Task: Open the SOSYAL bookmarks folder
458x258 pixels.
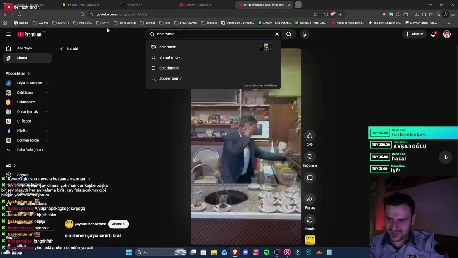Action: click(40, 23)
